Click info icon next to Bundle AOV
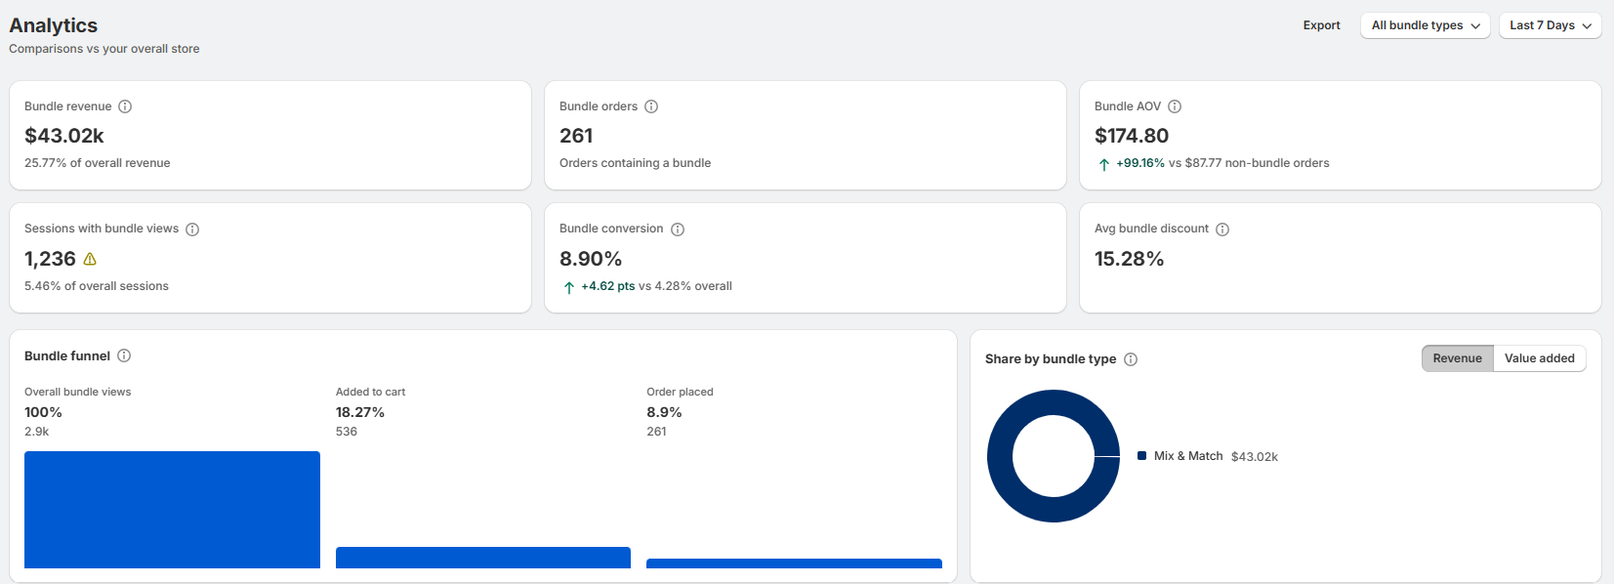This screenshot has width=1614, height=584. 1175,106
